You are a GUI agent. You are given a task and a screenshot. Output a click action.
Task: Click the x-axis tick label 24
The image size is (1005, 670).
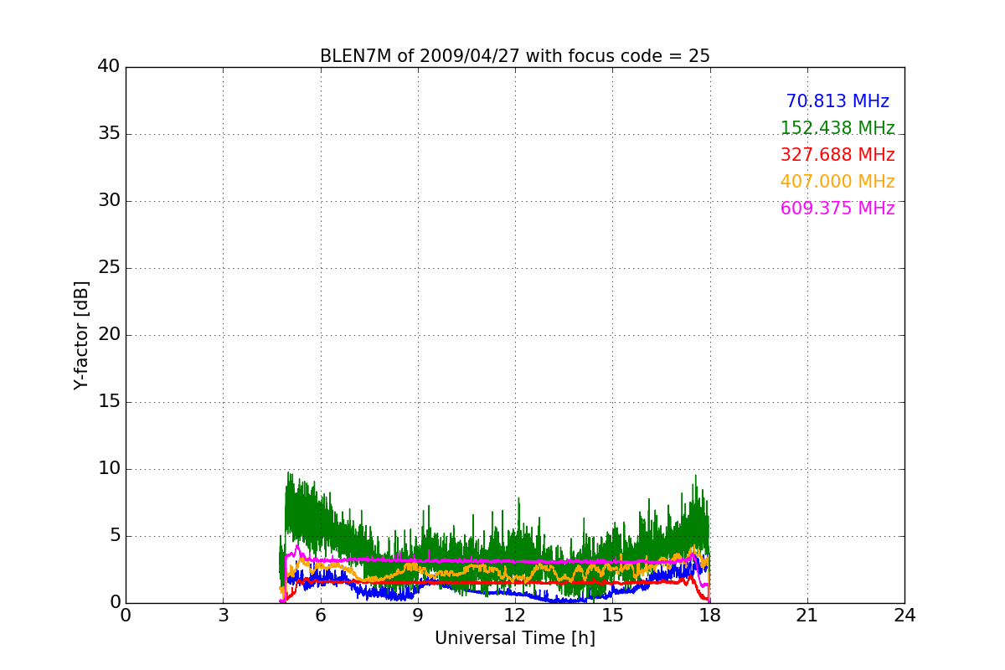click(x=904, y=616)
